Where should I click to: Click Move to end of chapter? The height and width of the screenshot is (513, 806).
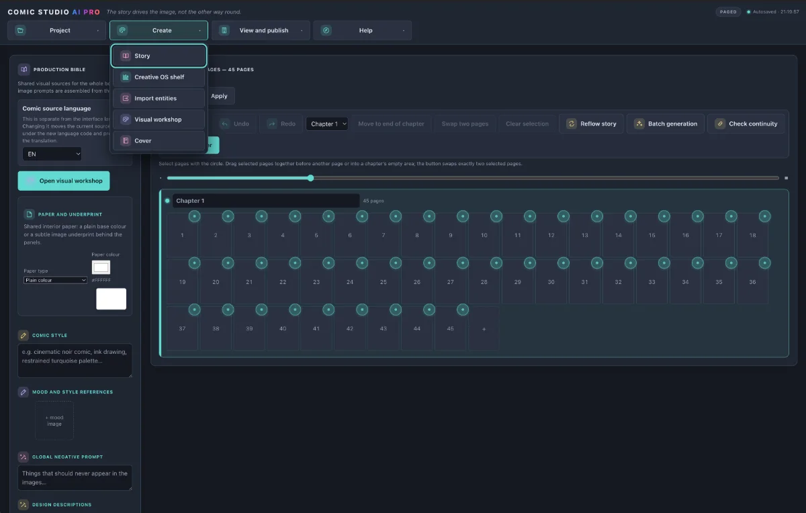point(391,124)
